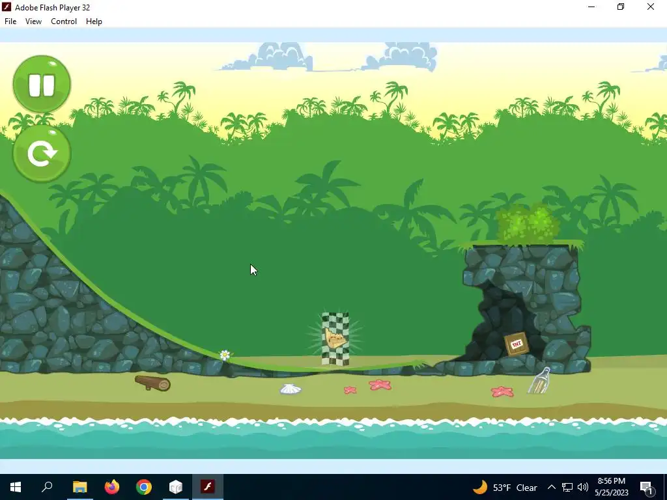This screenshot has width=667, height=500.
Task: Open the clock showing 8:56 PM
Action: 611,487
